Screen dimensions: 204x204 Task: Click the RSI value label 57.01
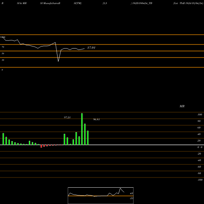(x=91, y=48)
